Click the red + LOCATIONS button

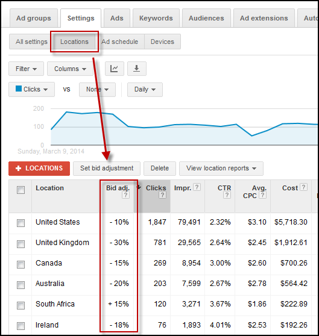point(39,169)
